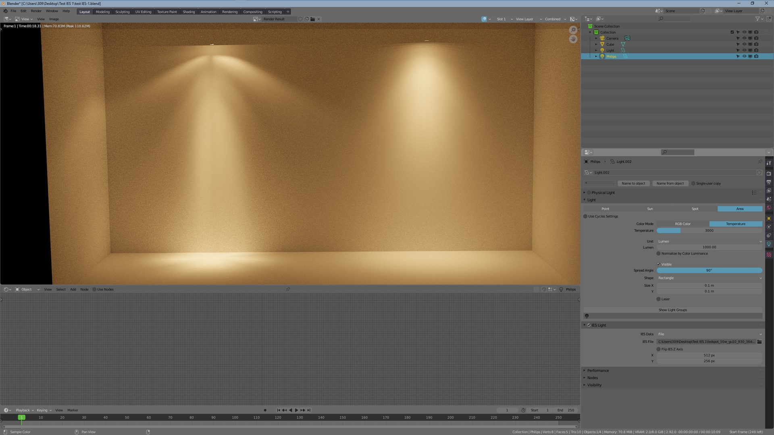The height and width of the screenshot is (435, 774).
Task: Hide the Cube object in viewport
Action: (x=744, y=44)
